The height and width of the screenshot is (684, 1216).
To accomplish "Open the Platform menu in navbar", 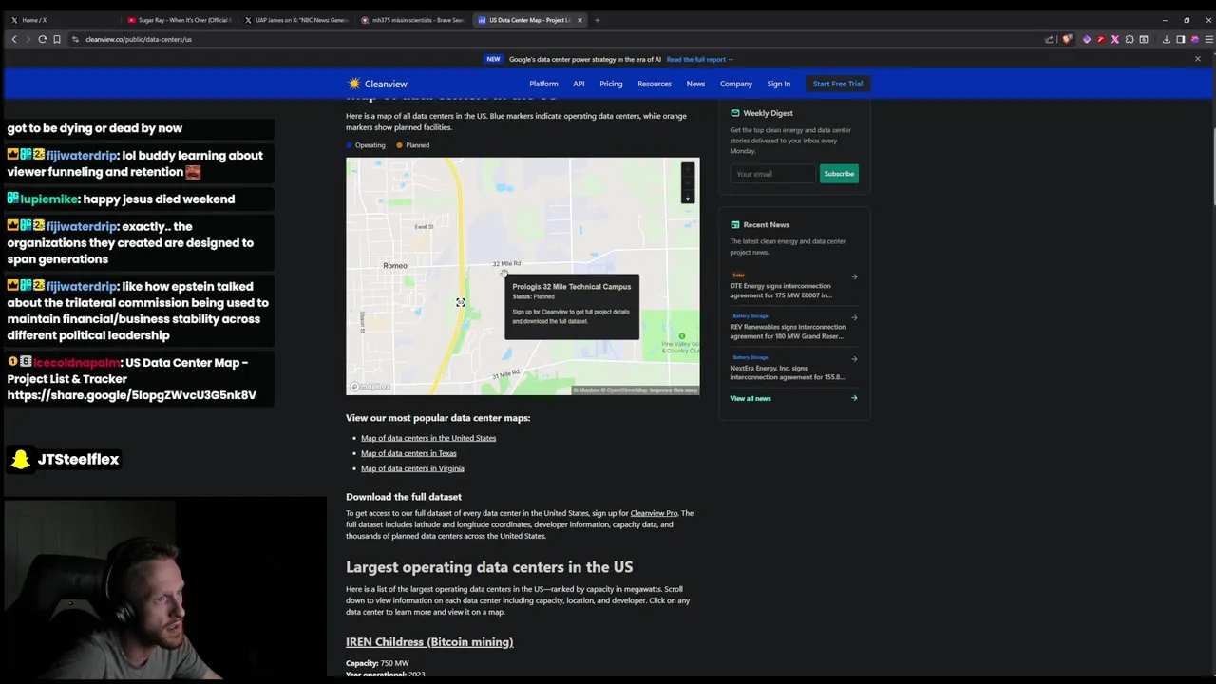I will point(543,84).
